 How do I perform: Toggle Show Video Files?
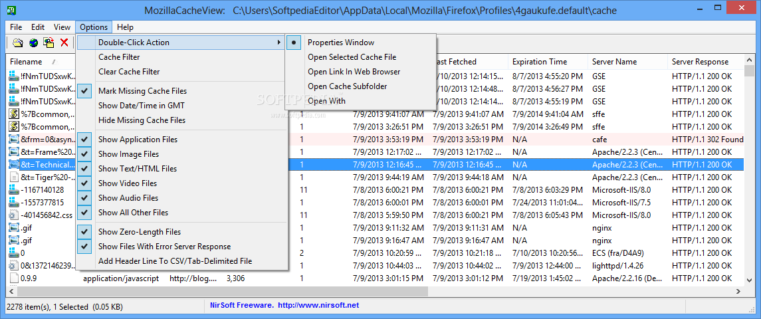pyautogui.click(x=182, y=183)
